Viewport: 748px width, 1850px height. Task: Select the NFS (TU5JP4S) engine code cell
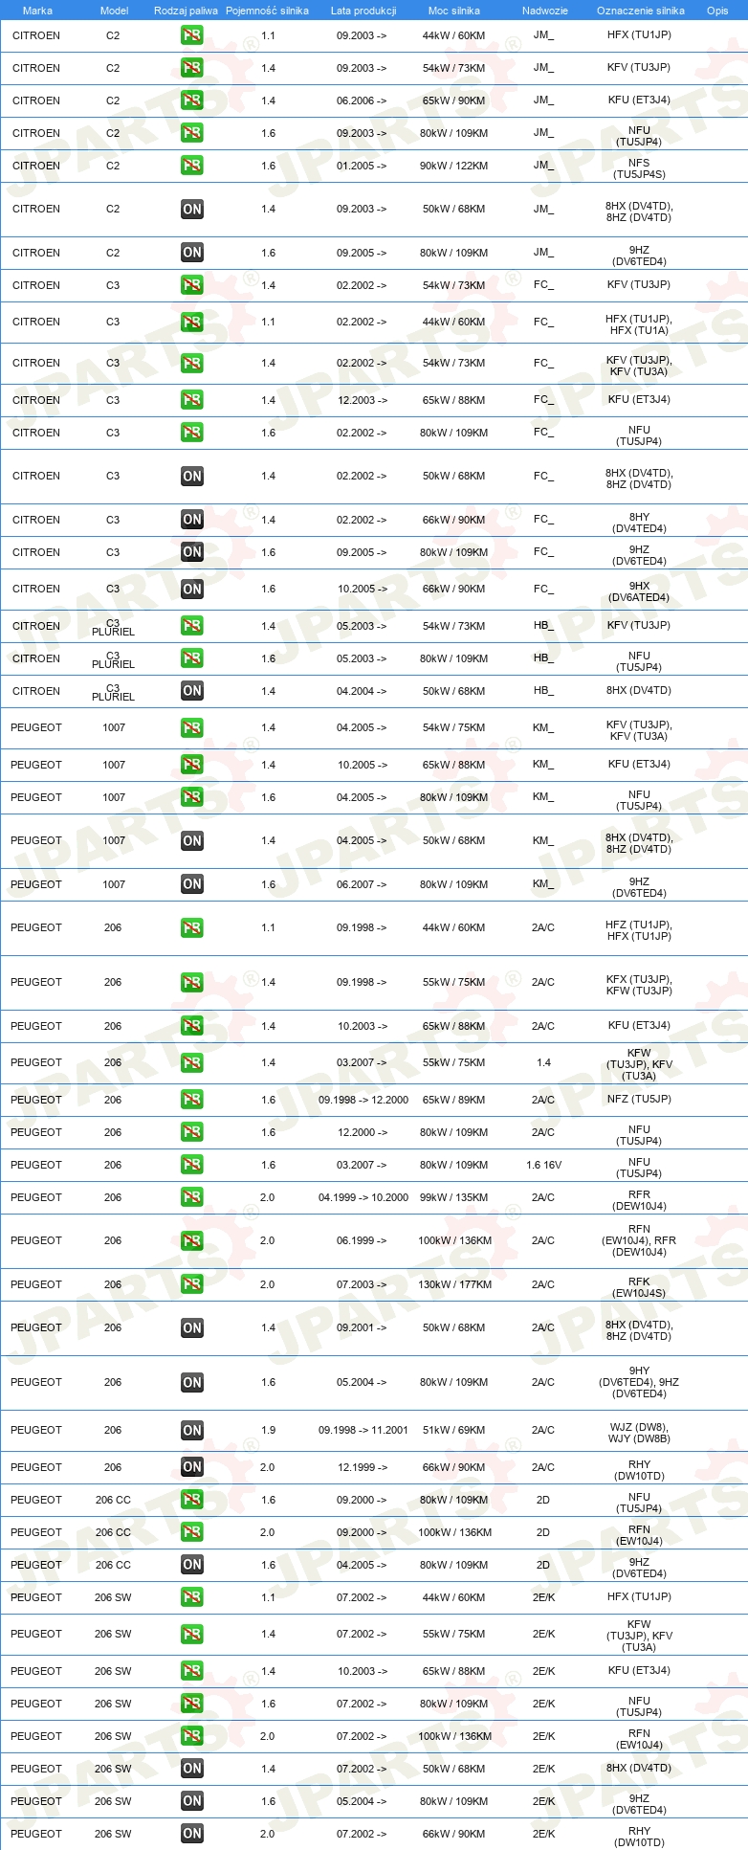[639, 168]
